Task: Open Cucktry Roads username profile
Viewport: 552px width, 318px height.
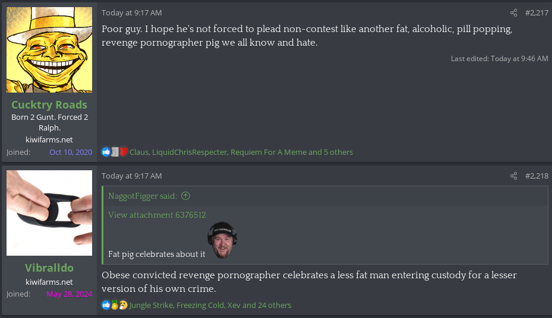Action: click(49, 104)
